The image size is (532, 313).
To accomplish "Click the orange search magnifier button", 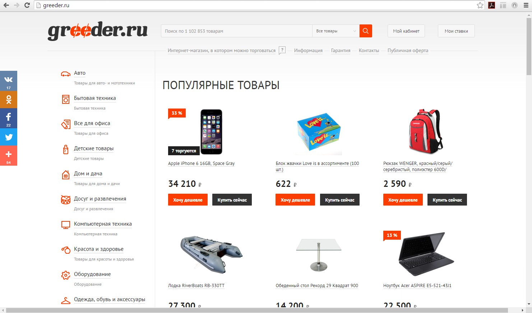I will [366, 31].
